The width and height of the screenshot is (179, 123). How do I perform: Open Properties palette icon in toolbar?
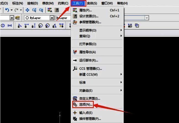[50, 10]
